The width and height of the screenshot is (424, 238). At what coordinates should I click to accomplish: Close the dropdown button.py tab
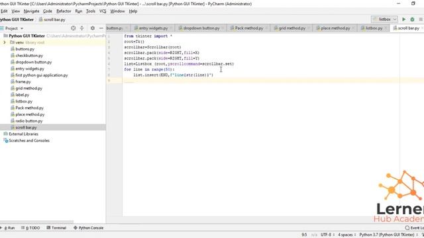click(x=223, y=28)
